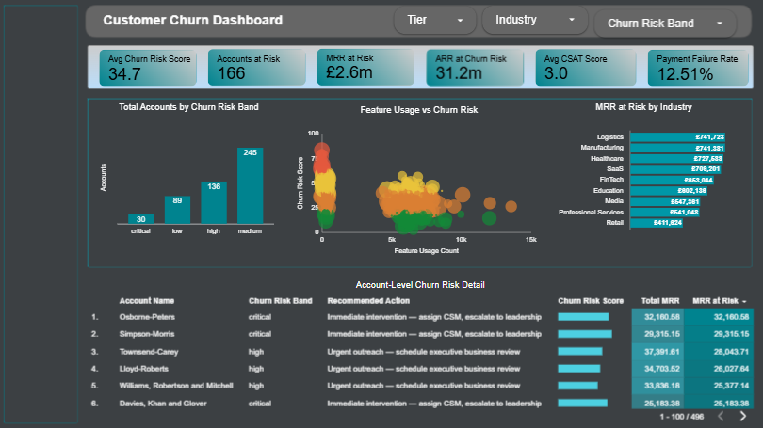
Task: Select the MRR at Risk £2.6m card
Action: [x=365, y=67]
